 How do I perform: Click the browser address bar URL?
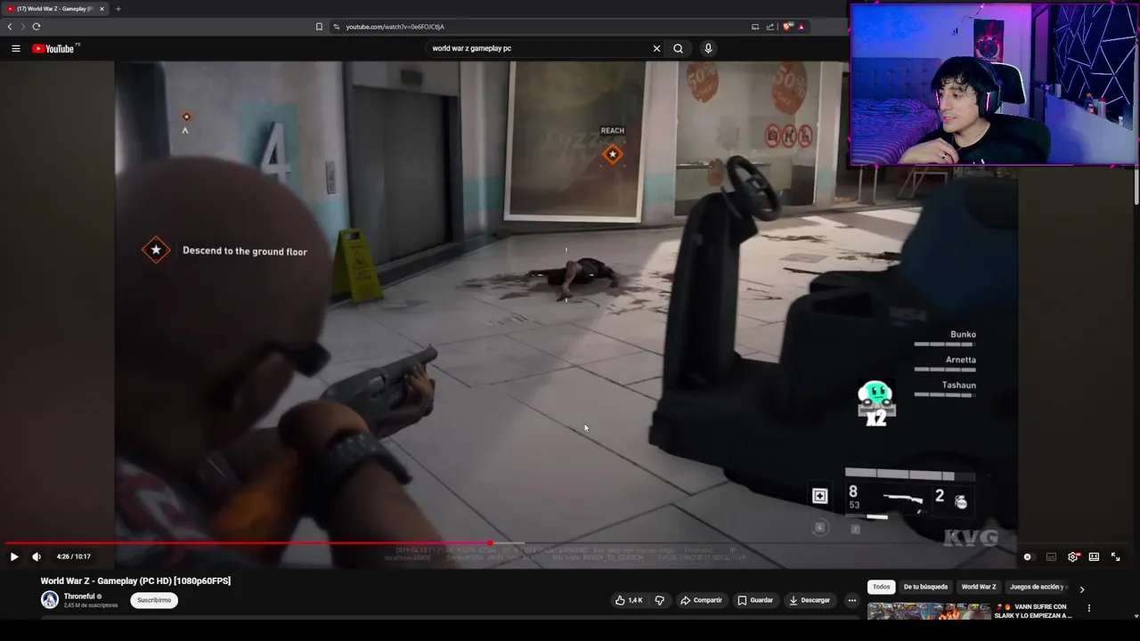coord(395,27)
